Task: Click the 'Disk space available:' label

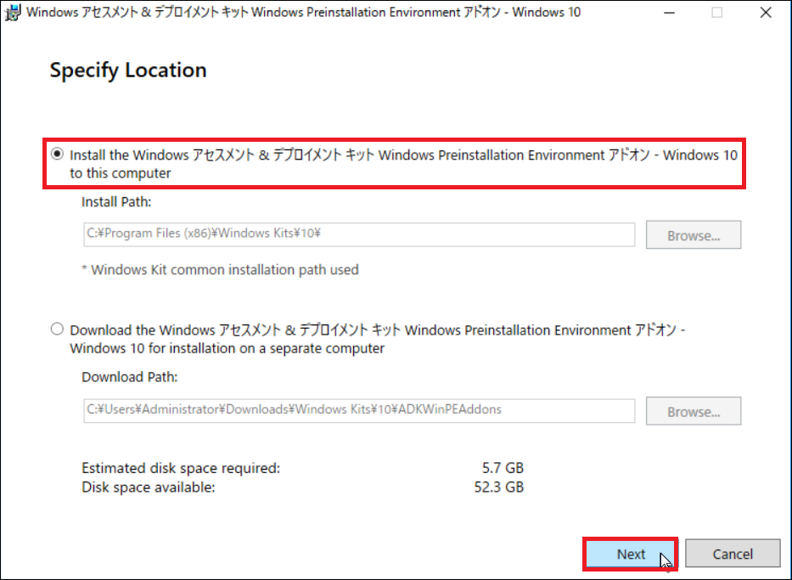Action: pyautogui.click(x=149, y=487)
